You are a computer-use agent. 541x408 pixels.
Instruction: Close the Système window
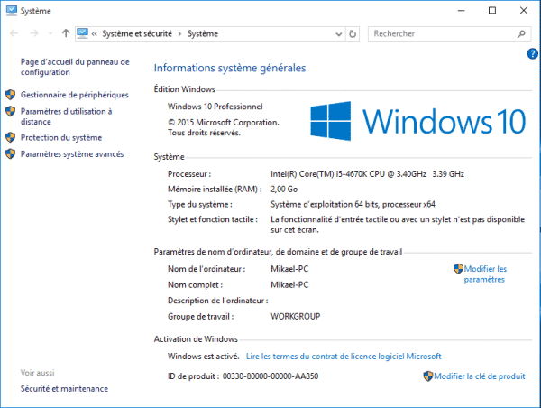click(524, 11)
